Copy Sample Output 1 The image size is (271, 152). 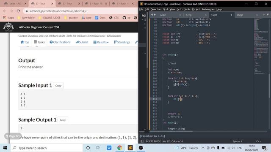63,120
